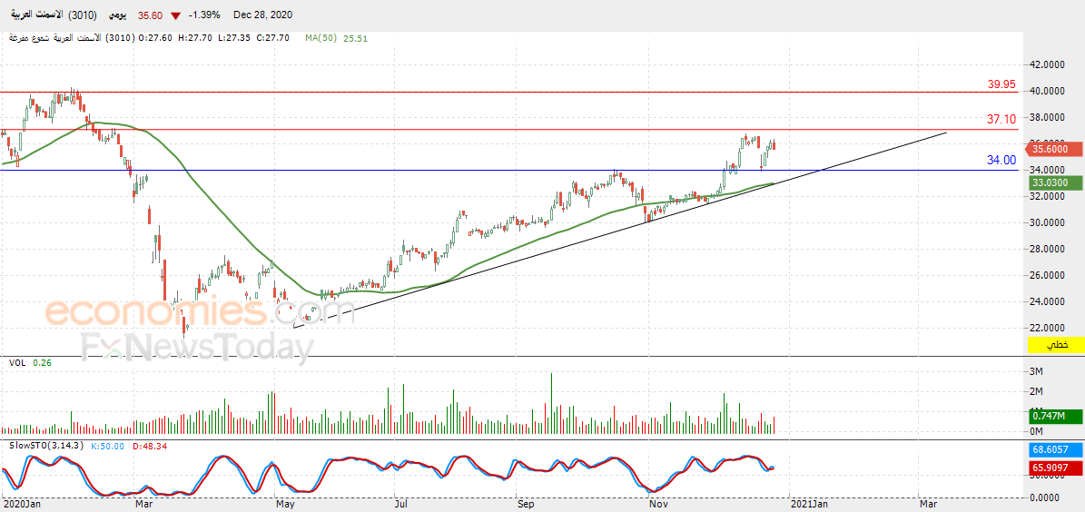Click the O:27.60 open value

pyautogui.click(x=157, y=39)
